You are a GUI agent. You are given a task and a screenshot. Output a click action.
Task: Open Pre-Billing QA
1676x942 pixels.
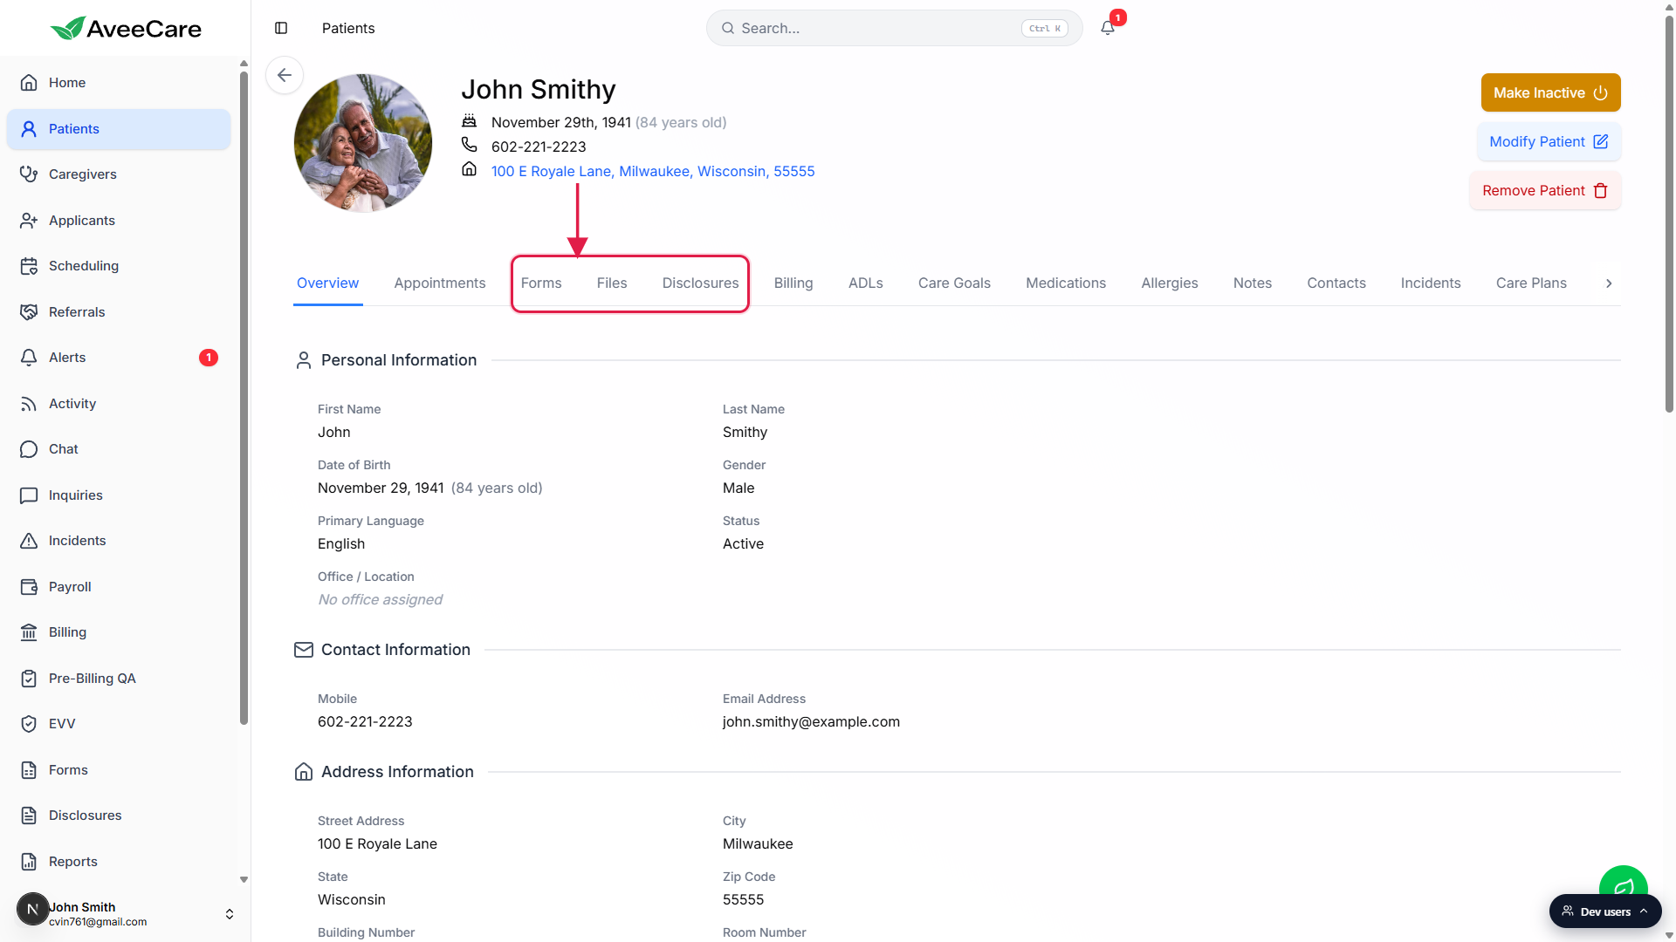(x=118, y=679)
